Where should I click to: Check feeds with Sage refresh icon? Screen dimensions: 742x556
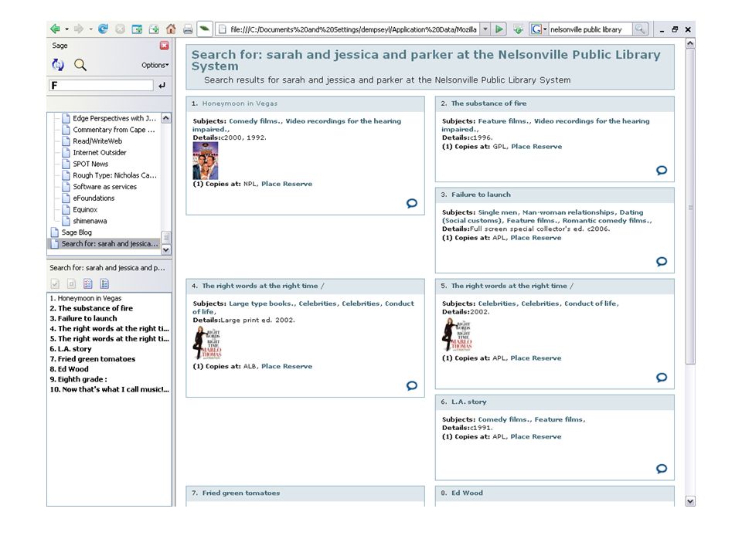click(x=58, y=65)
